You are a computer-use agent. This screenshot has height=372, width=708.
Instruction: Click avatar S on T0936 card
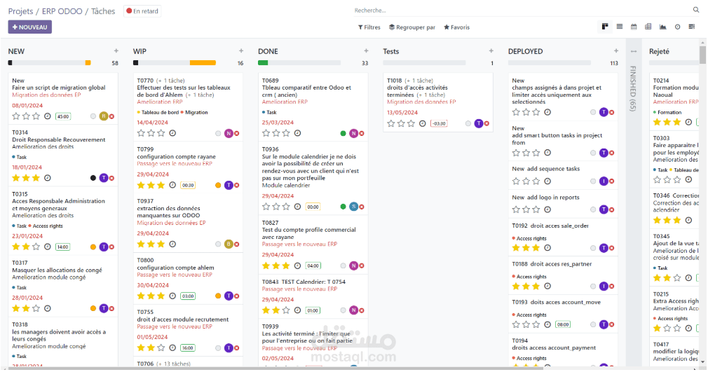354,207
